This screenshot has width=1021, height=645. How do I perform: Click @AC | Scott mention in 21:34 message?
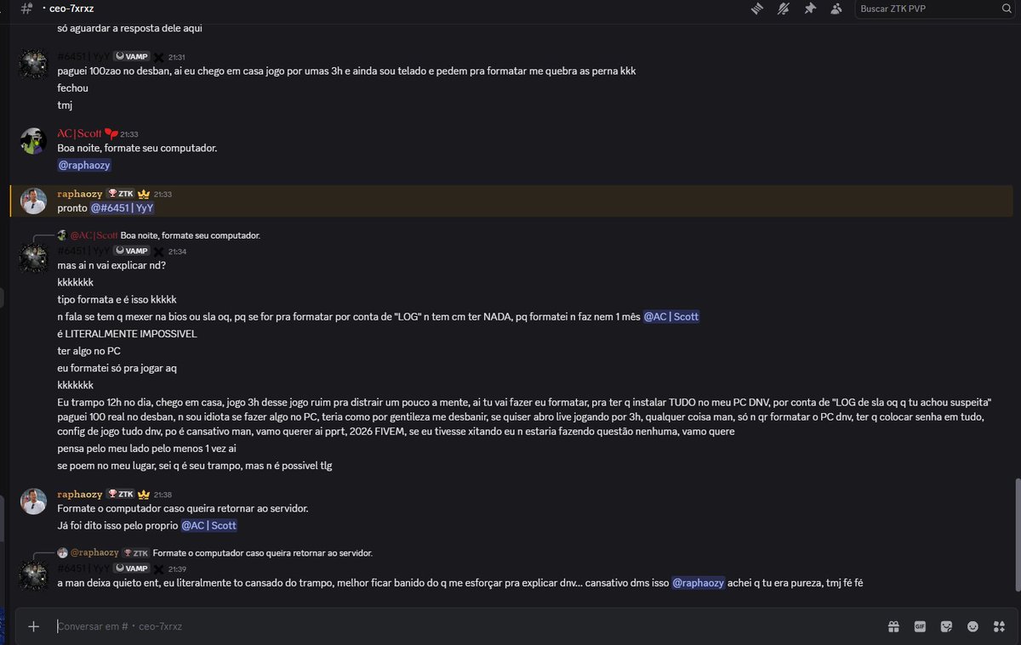tap(671, 317)
